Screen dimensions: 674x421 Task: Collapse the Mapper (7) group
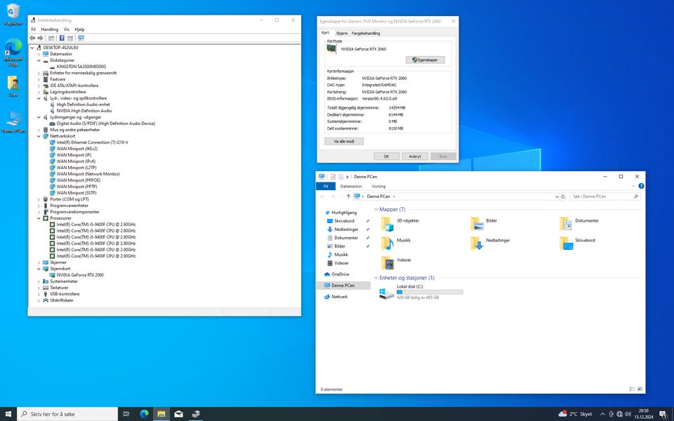tap(376, 209)
